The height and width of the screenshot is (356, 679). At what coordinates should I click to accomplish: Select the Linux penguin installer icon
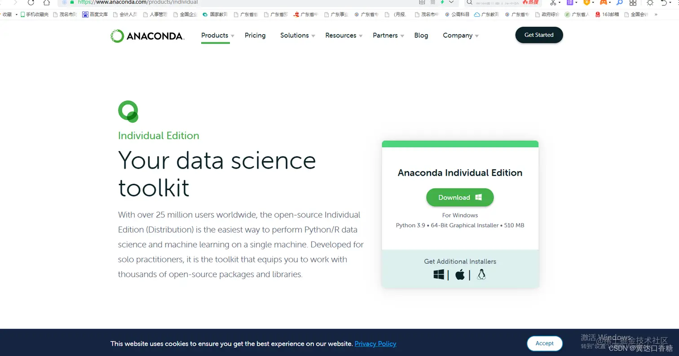coord(481,274)
